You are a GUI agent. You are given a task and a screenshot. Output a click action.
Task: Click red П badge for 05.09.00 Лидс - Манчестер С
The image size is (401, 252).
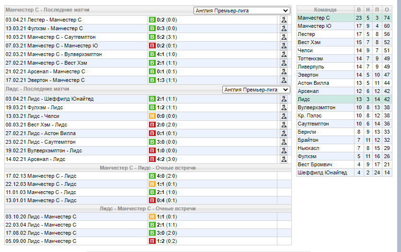[x=152, y=241]
